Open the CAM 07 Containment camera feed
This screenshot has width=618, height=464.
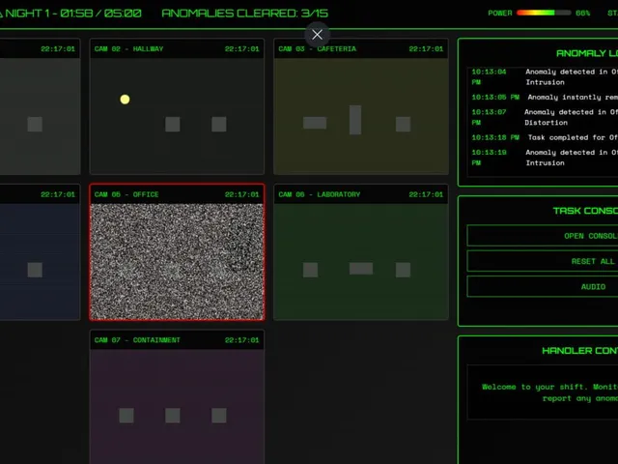coord(177,397)
